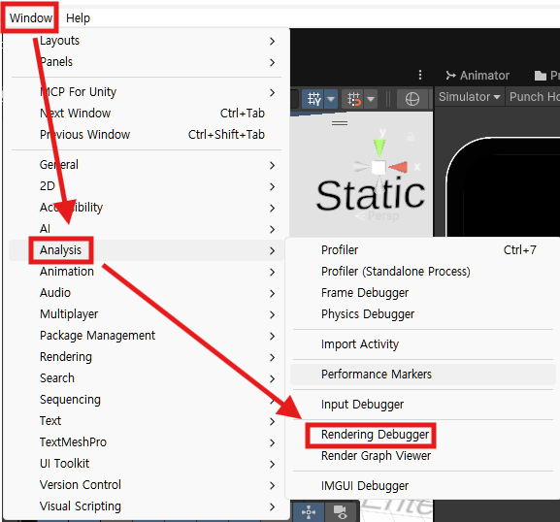
Task: Click the scene gizmo center cube
Action: coord(379,167)
